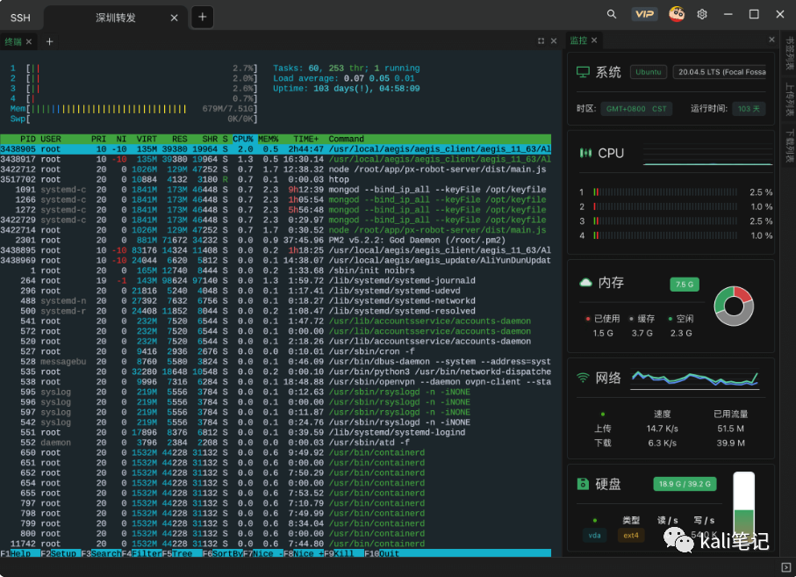The width and height of the screenshot is (796, 577).
Task: Click the Ubuntu system tag
Action: tap(649, 72)
